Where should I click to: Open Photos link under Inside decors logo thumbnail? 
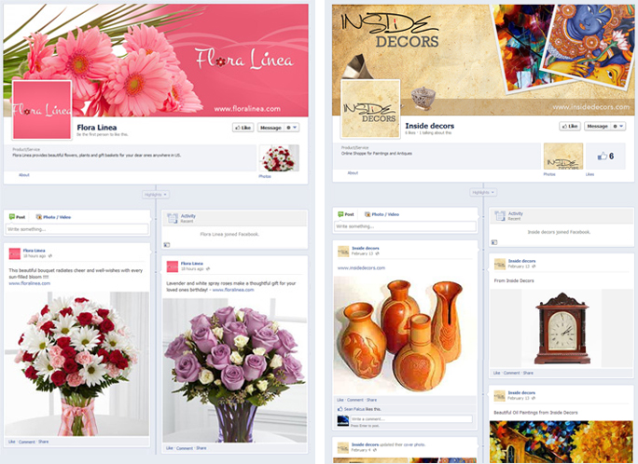tap(549, 174)
